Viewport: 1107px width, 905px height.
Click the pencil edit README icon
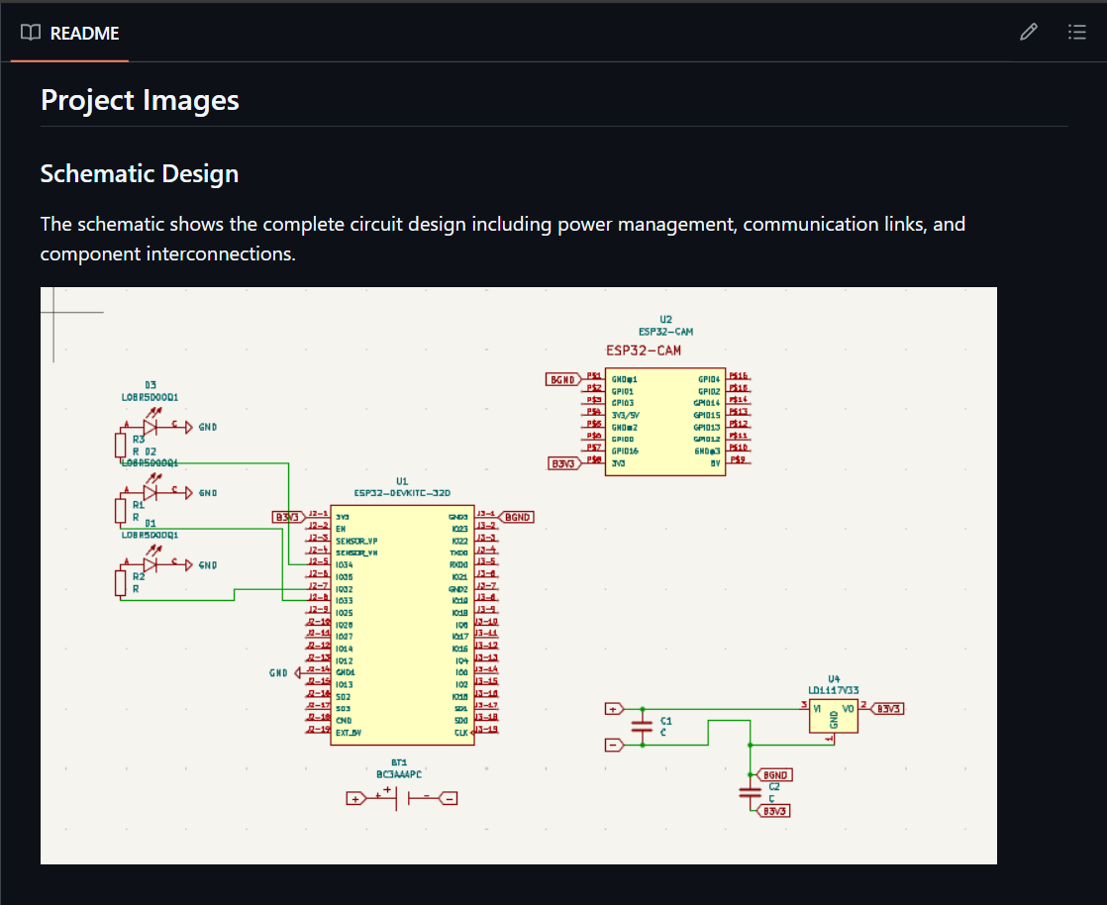point(1029,32)
